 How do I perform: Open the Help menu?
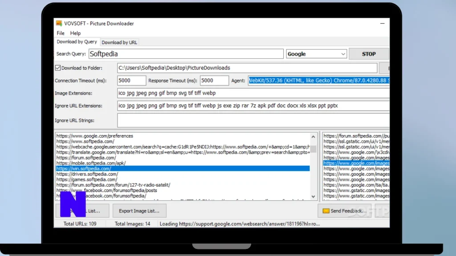[75, 33]
